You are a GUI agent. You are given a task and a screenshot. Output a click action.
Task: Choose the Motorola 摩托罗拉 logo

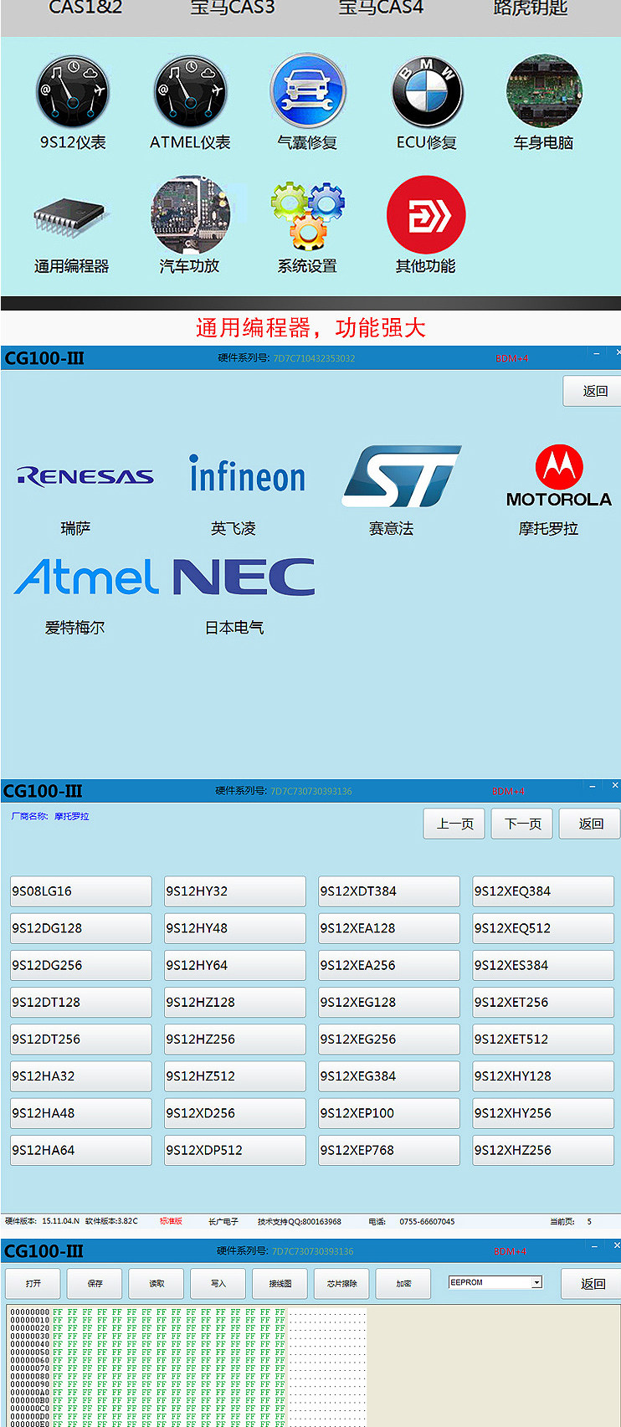tap(559, 476)
